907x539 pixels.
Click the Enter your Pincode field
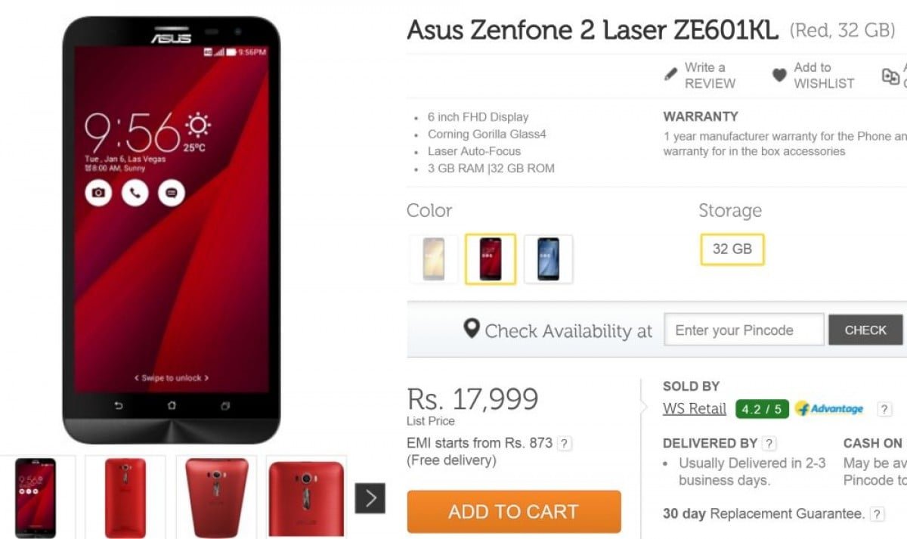click(744, 330)
